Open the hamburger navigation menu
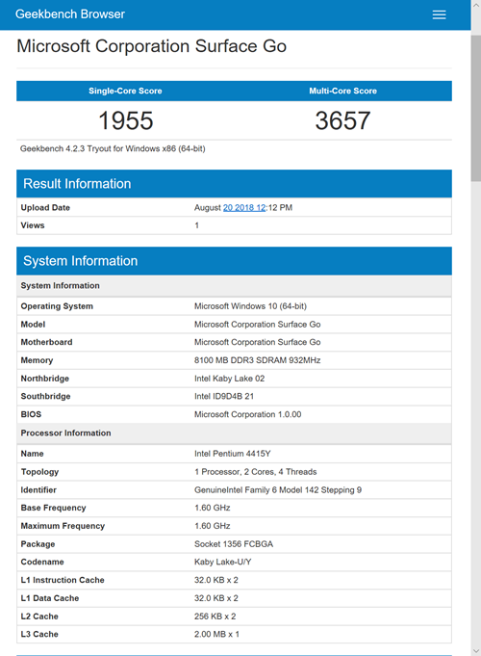The height and width of the screenshot is (656, 481). point(439,14)
